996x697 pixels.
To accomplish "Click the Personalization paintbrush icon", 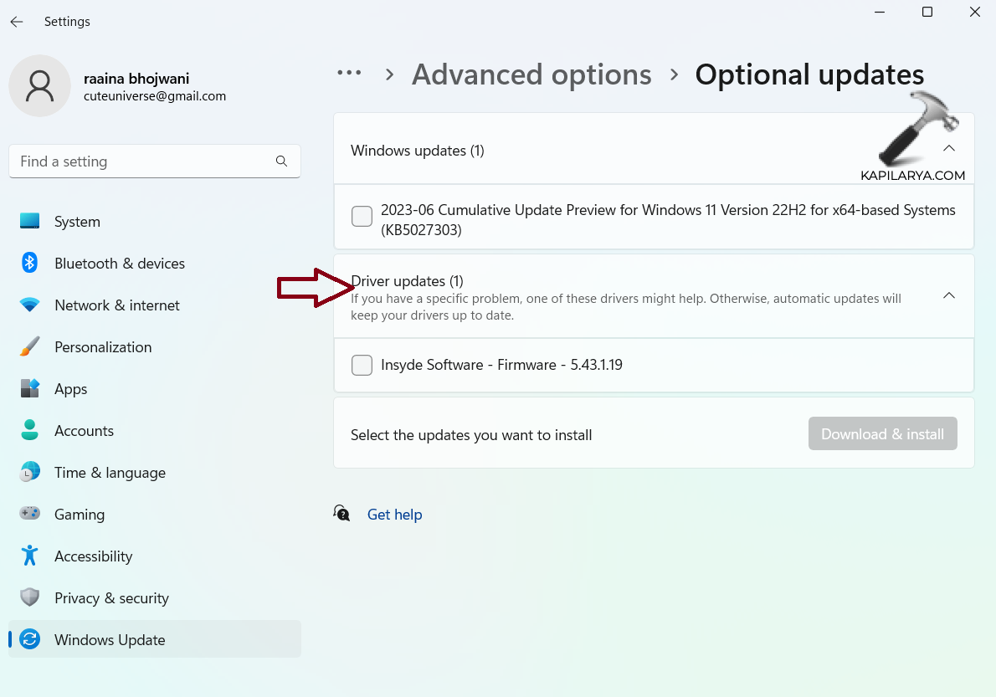I will (30, 347).
